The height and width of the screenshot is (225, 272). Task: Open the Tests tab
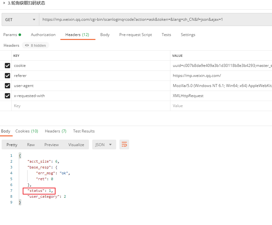click(x=167, y=35)
